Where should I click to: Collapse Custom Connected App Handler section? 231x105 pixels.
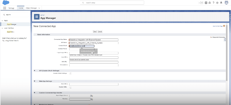click(x=35, y=93)
